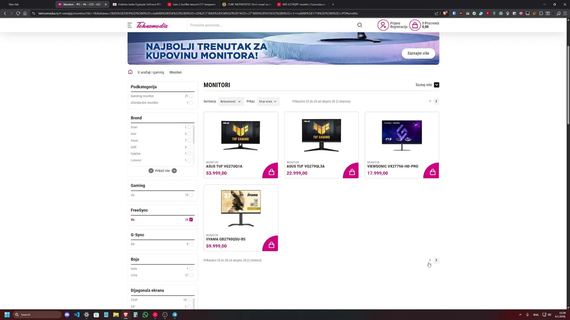
Task: Check the Dell brand checkbox
Action: pyautogui.click(x=189, y=147)
